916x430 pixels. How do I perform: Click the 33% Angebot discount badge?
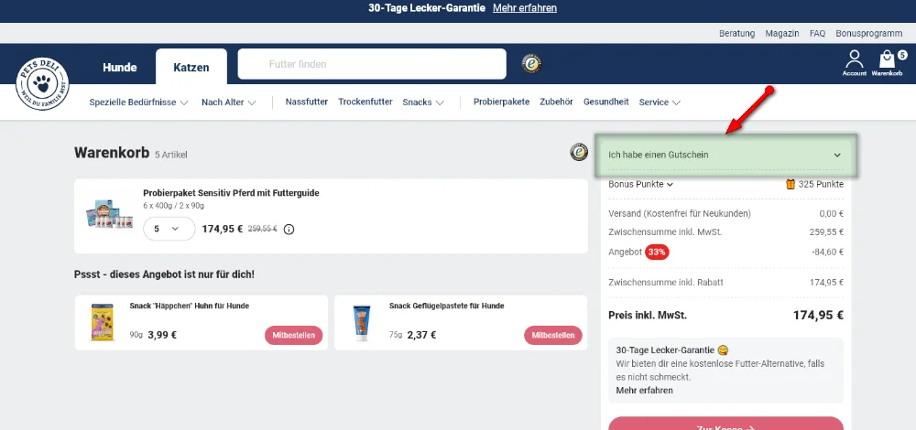[x=657, y=253]
